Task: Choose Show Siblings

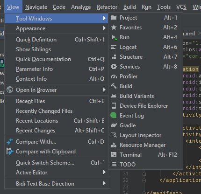Action: [x=57, y=49]
